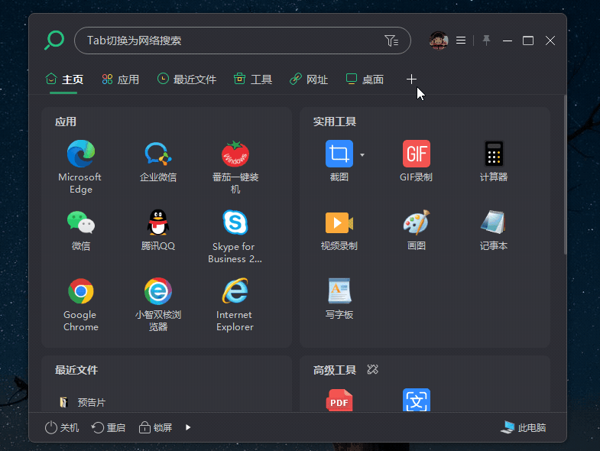The height and width of the screenshot is (451, 600).
Task: Start the 截图 screenshot tool
Action: click(x=339, y=154)
